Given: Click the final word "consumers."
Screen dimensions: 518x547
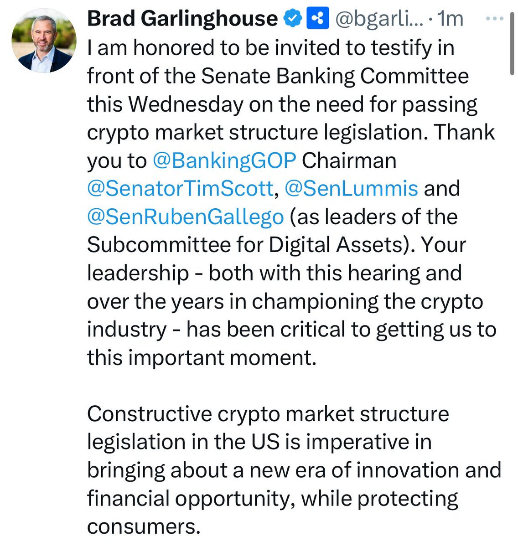Looking at the screenshot, I should [144, 527].
